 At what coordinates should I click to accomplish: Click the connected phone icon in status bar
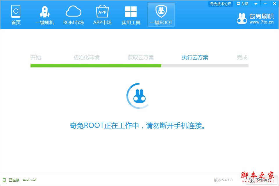[4, 180]
